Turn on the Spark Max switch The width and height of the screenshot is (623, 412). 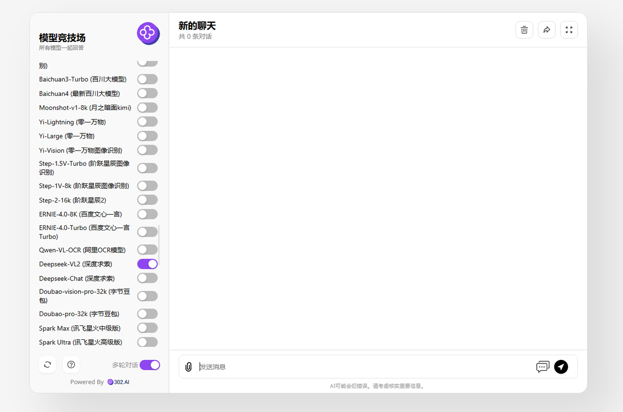point(147,328)
